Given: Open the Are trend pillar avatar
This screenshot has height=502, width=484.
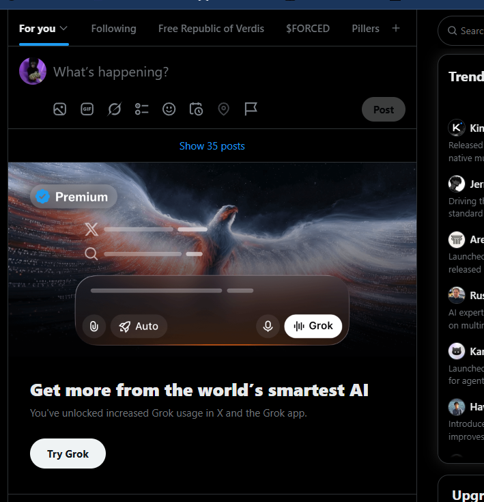Looking at the screenshot, I should pos(457,240).
